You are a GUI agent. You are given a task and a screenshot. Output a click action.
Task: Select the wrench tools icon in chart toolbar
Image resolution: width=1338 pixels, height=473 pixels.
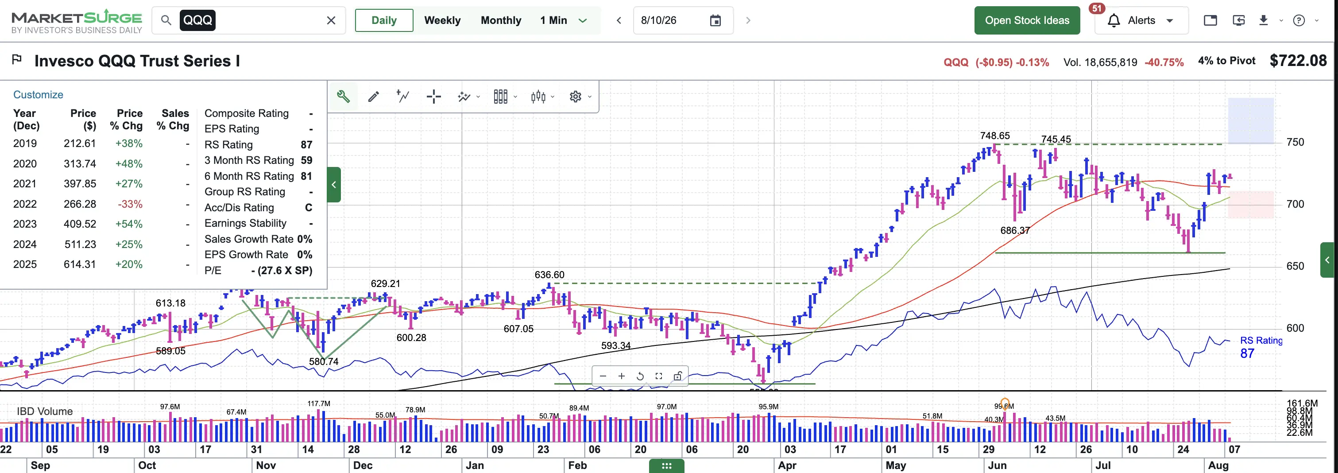click(x=343, y=96)
